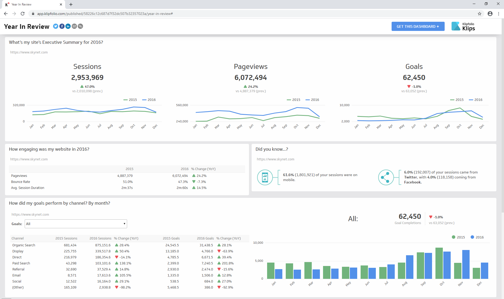Open the https://www.skynet.com link
Viewport: 504px width, 299px height.
[29, 52]
